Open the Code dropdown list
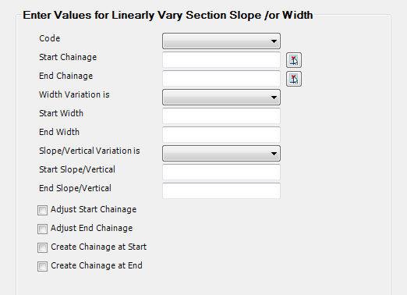Screen dimensions: 407x295 (x=221, y=41)
